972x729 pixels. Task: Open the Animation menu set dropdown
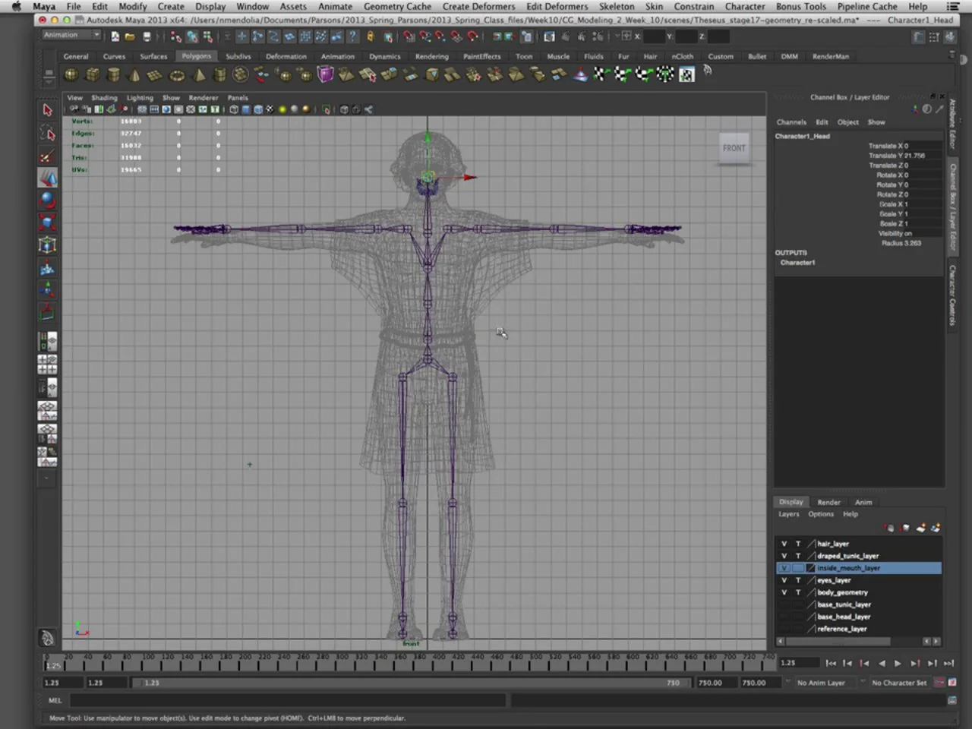click(x=71, y=35)
